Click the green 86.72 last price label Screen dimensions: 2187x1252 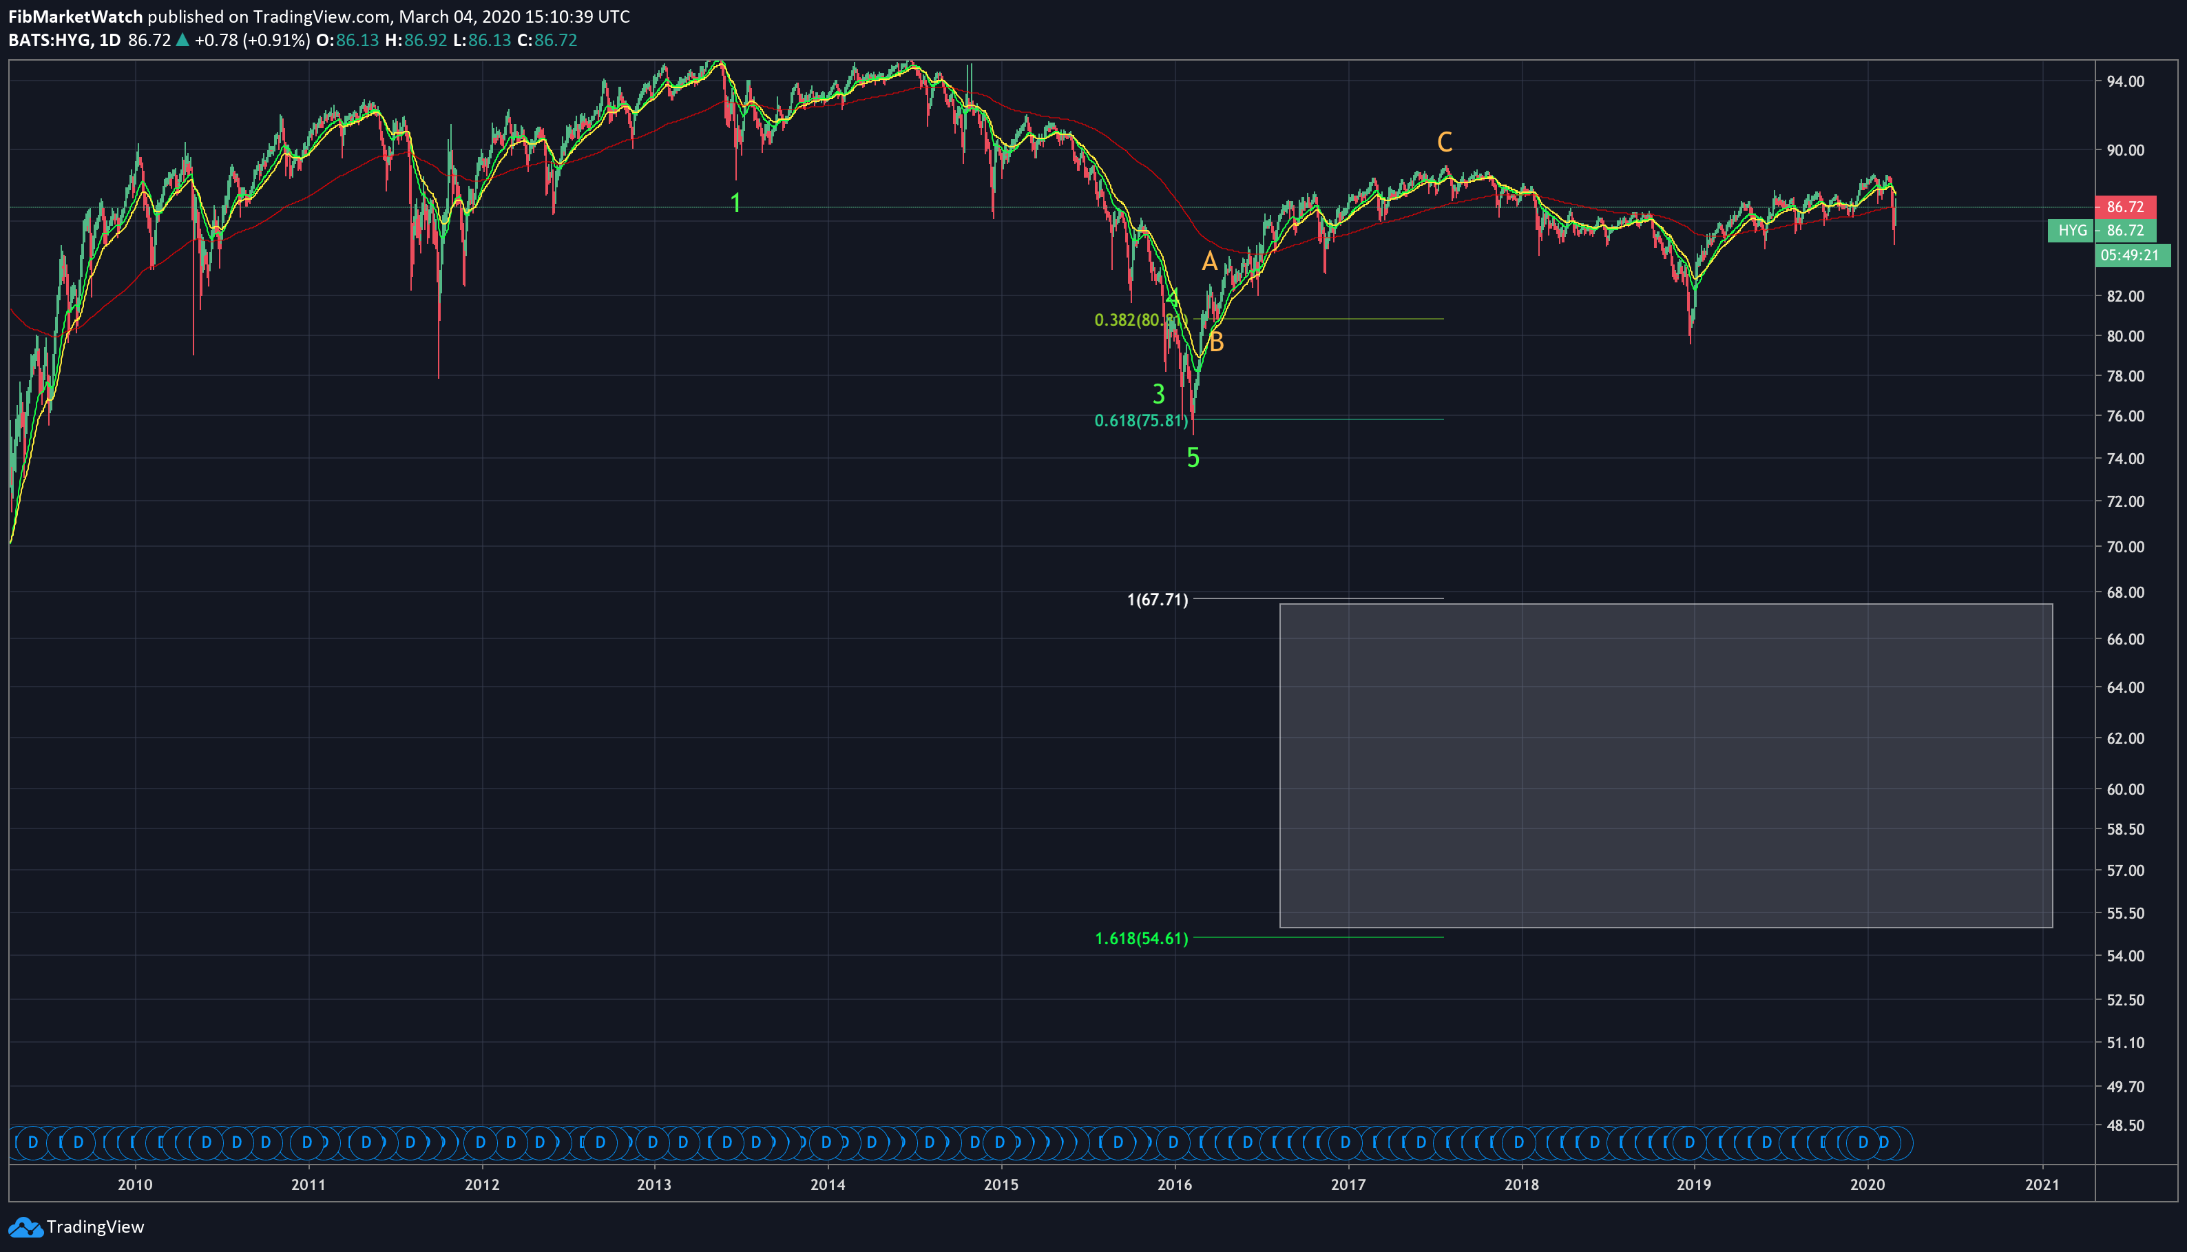[2125, 231]
